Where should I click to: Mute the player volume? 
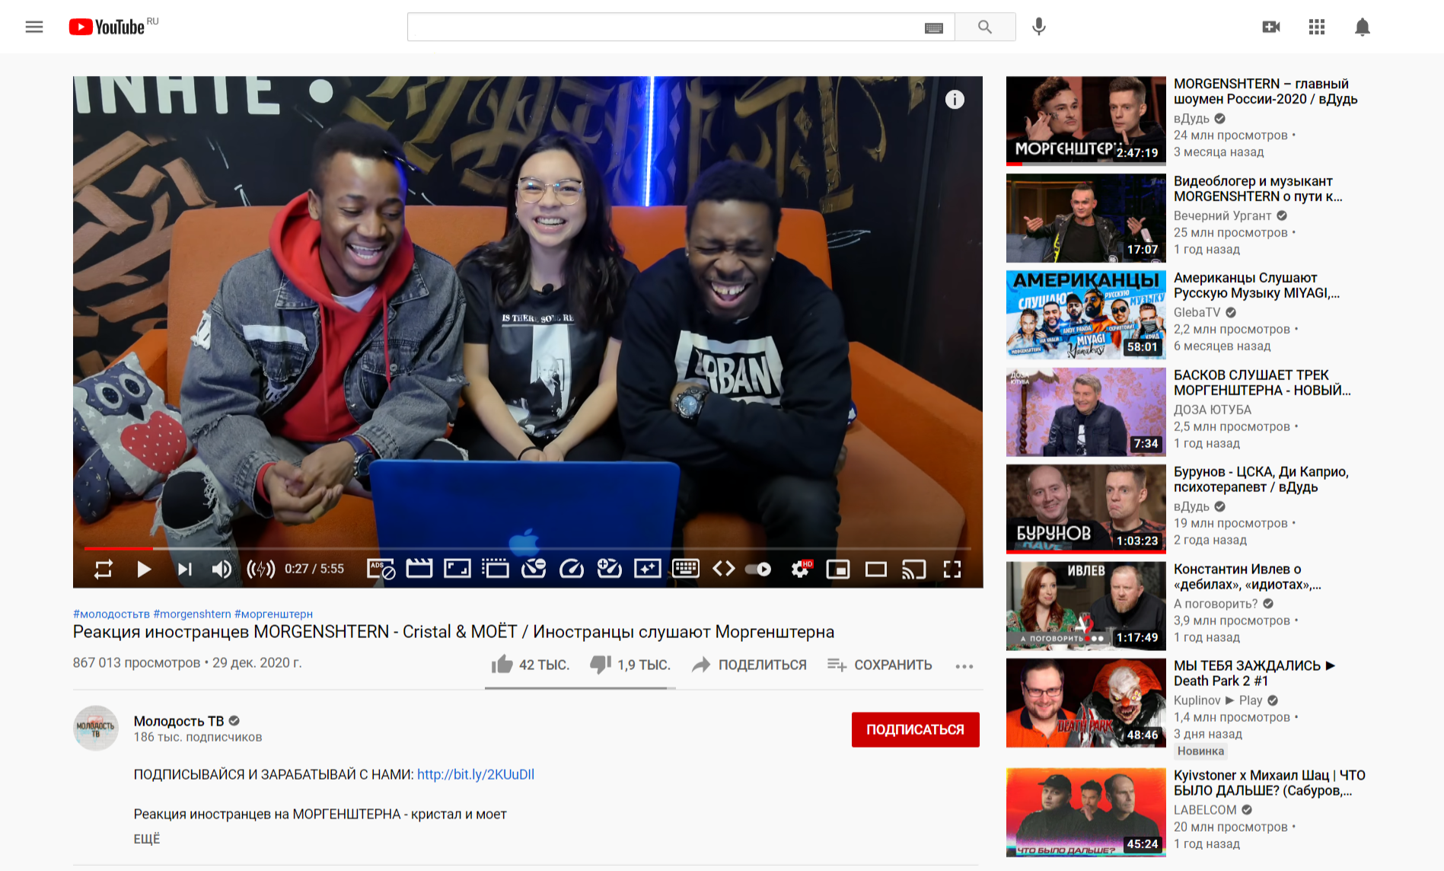coord(222,569)
